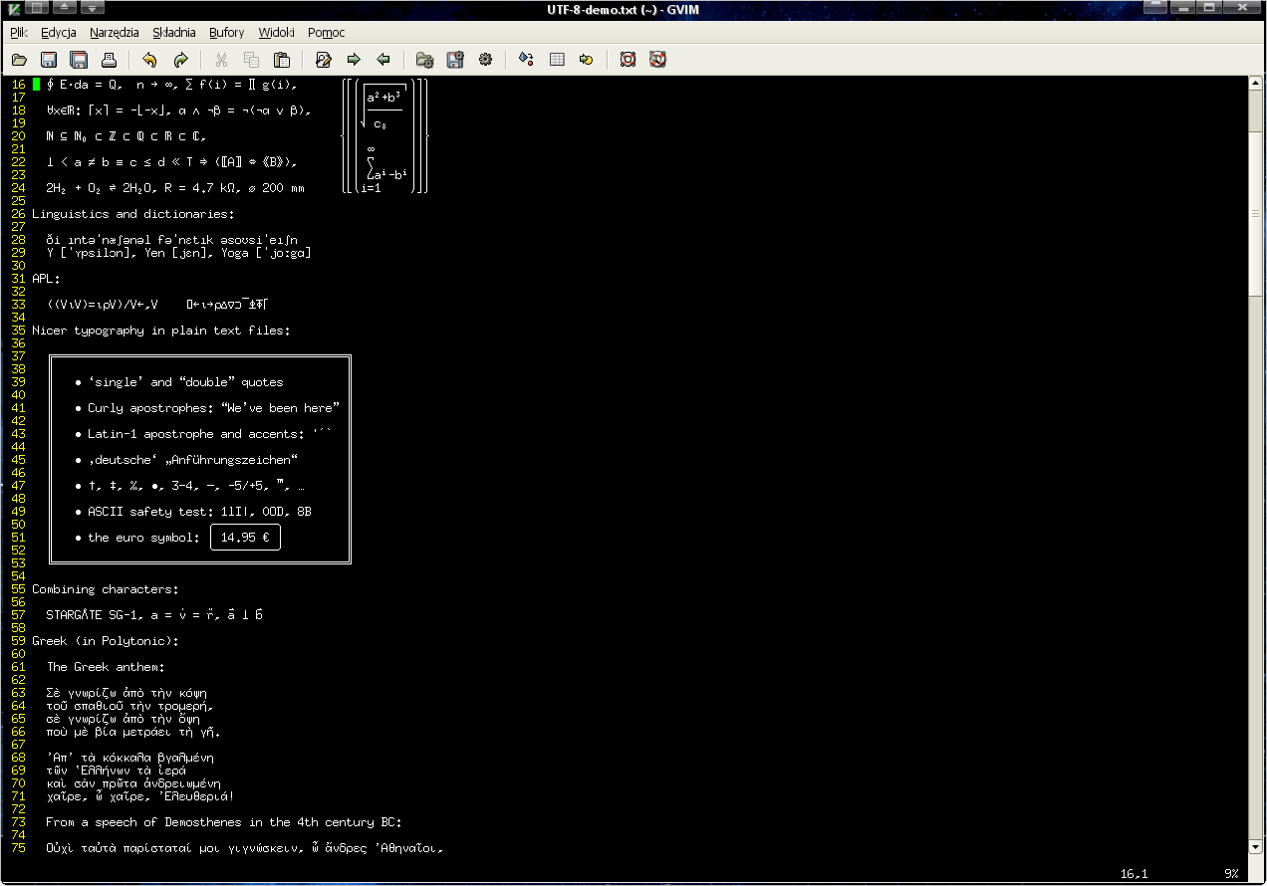Find previous match with left green arrow

[x=383, y=59]
